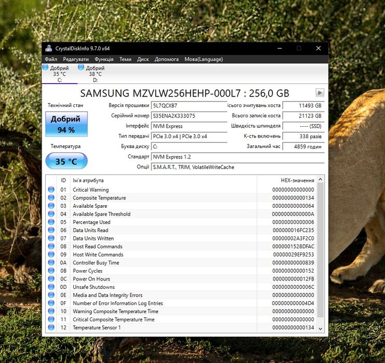Open the Редагувати menu

point(76,59)
